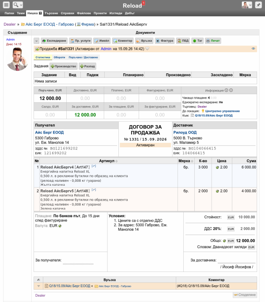Viewport: 265px width, 302px height.
Task: Expand the toolbar dropdown arrow button
Action: click(36, 41)
